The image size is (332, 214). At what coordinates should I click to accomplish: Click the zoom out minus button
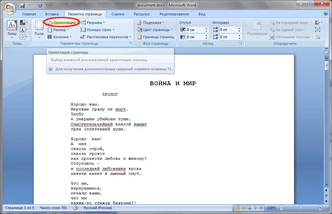(x=282, y=208)
